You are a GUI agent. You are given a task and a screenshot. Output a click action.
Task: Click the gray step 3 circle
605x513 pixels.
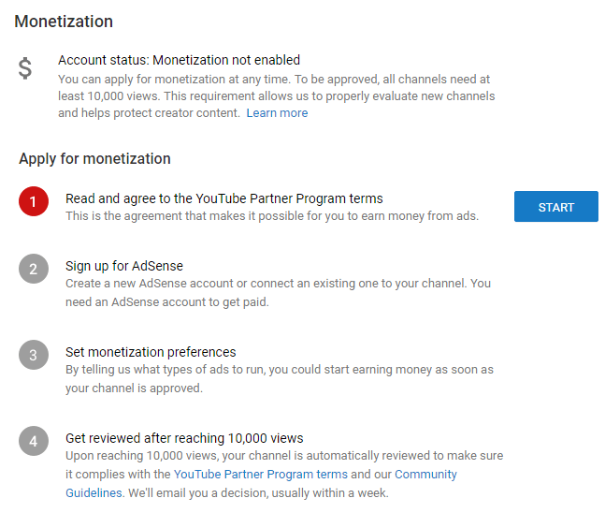coord(34,356)
